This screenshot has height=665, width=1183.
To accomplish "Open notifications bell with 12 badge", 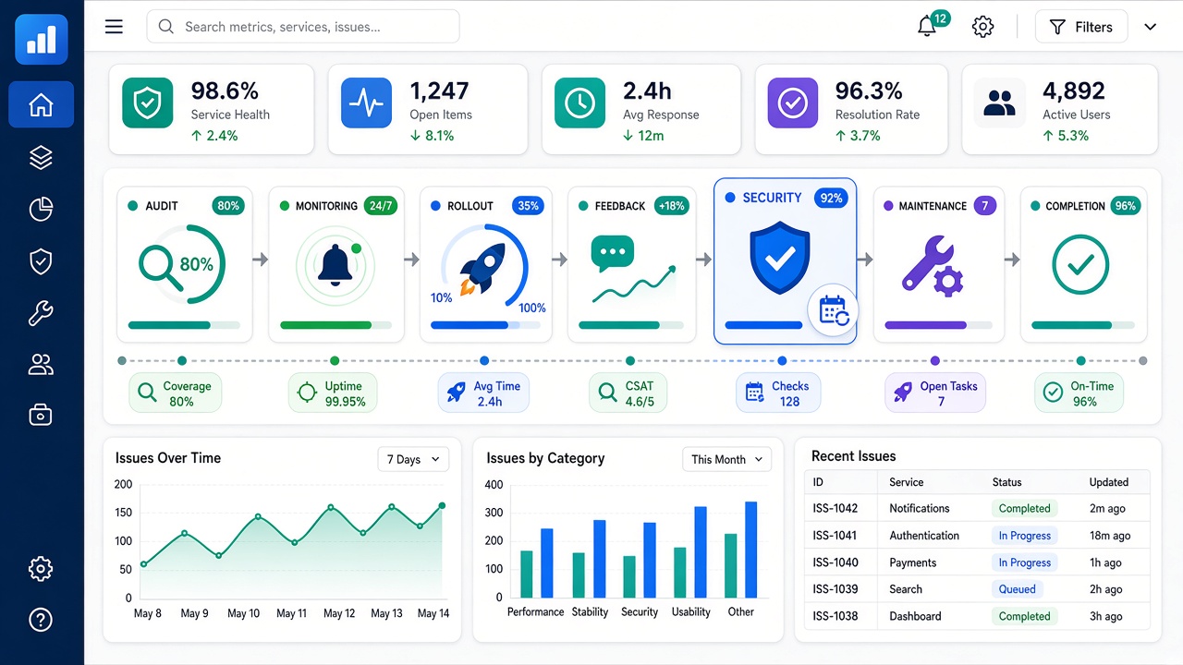I will (928, 26).
